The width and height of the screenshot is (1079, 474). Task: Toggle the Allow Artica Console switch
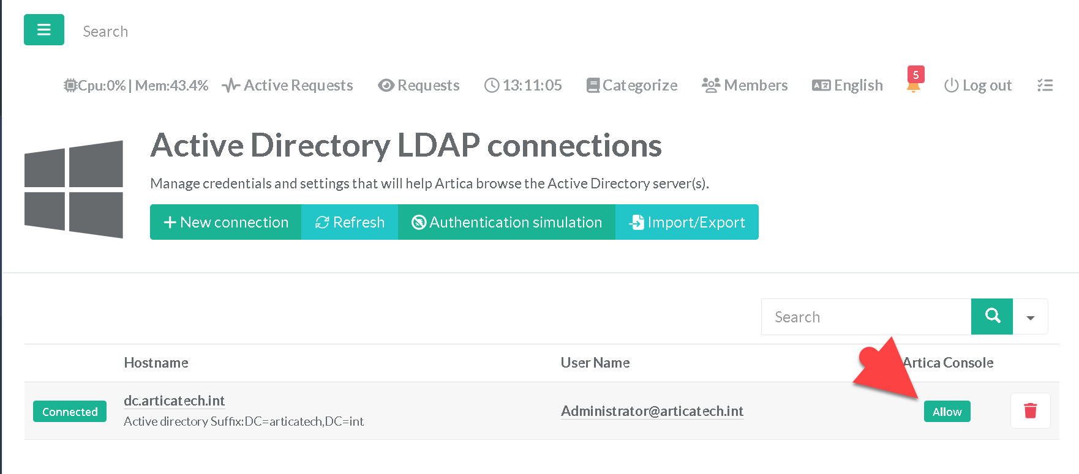(x=947, y=412)
